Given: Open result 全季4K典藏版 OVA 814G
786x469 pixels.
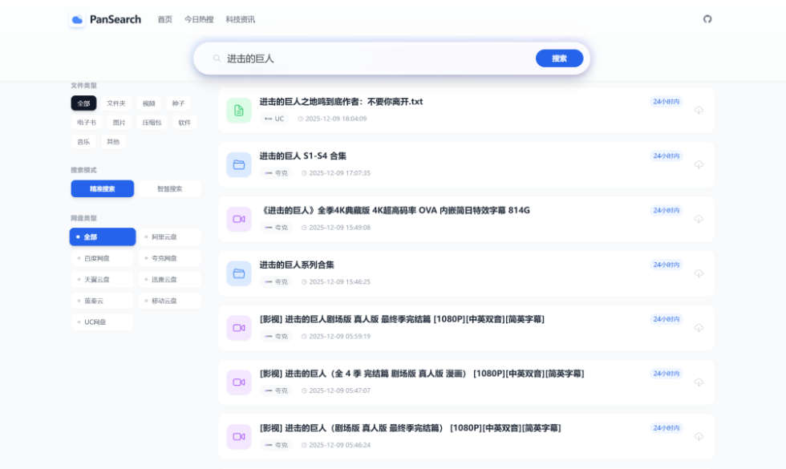Looking at the screenshot, I should pos(395,210).
